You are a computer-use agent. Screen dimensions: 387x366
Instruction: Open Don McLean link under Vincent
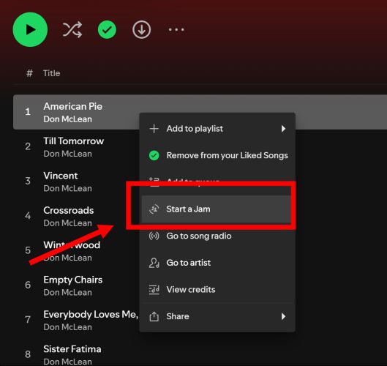click(67, 188)
